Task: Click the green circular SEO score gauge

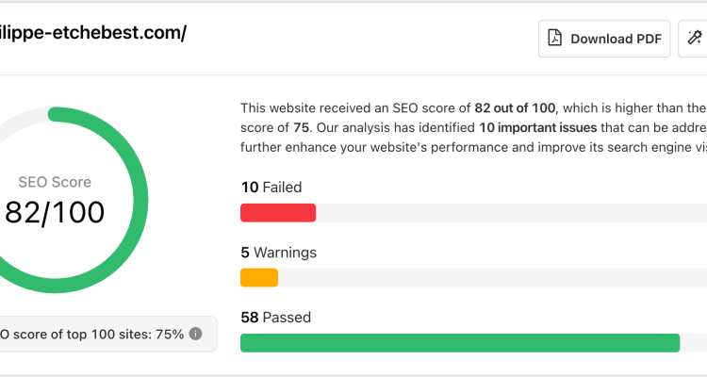Action: coord(55,200)
